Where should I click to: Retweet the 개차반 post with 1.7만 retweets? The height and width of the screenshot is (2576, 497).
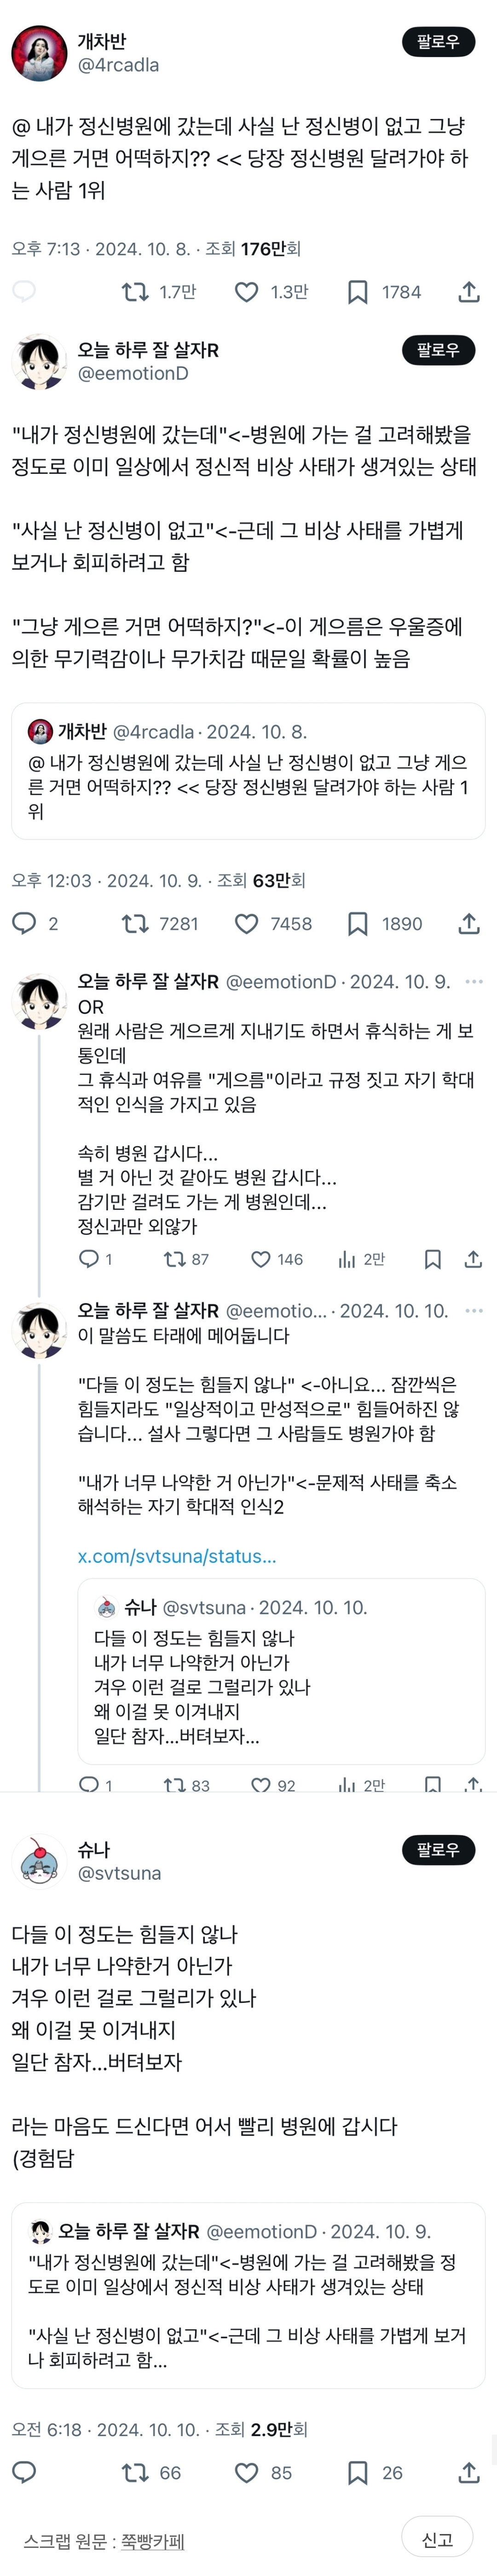[x=134, y=292]
